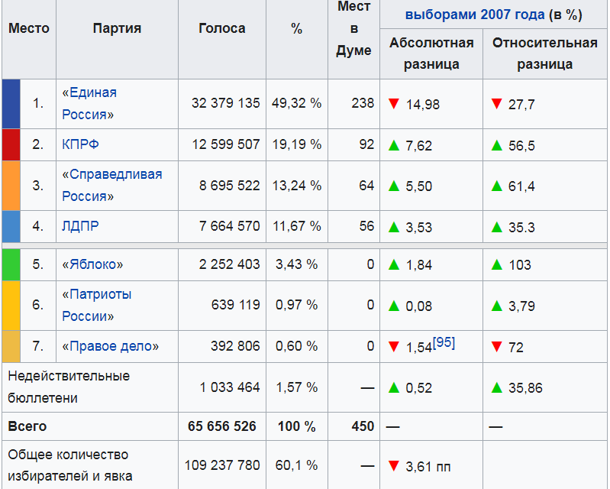Click green up arrow next to 3,79

(496, 306)
